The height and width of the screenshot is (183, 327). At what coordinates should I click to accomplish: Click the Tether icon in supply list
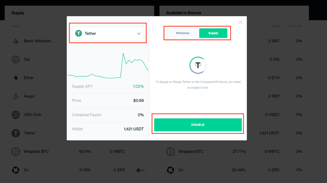click(x=16, y=133)
